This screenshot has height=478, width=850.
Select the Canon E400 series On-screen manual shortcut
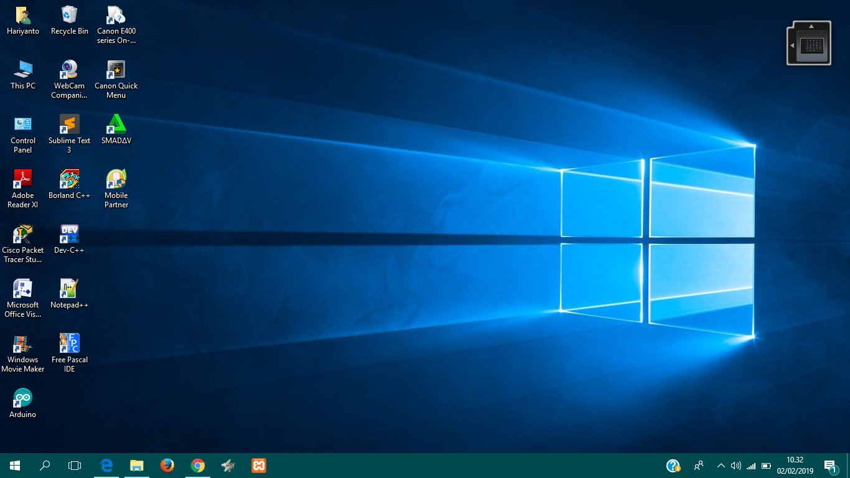coord(116,25)
